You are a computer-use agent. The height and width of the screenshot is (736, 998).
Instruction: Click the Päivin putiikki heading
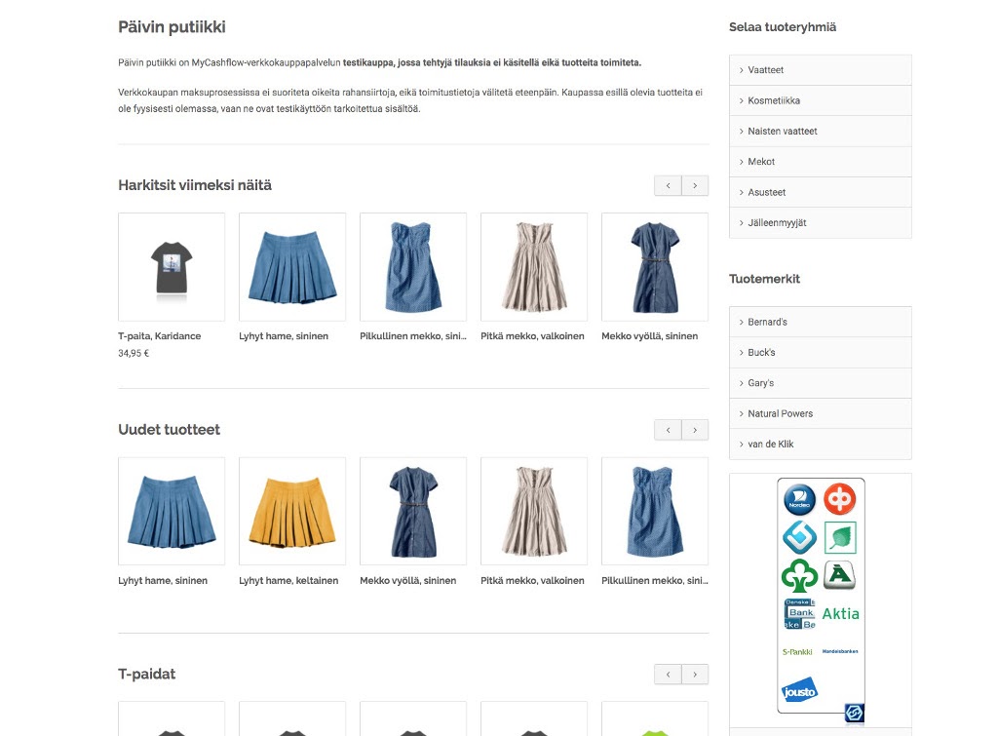click(172, 27)
